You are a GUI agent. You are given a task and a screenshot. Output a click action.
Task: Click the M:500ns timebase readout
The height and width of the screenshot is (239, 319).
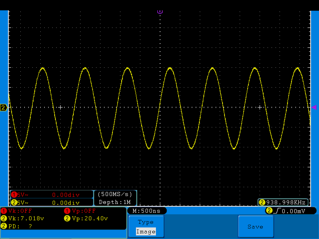pos(146,211)
